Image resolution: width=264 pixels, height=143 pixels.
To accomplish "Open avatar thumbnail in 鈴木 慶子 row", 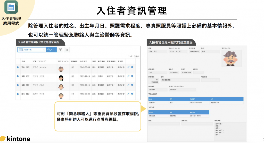I will (x=61, y=96).
